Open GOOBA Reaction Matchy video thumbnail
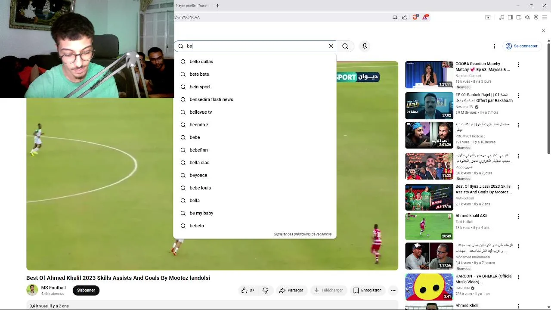The width and height of the screenshot is (551, 310). (429, 74)
